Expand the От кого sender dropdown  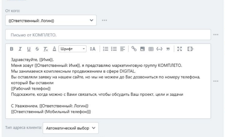click(x=51, y=21)
